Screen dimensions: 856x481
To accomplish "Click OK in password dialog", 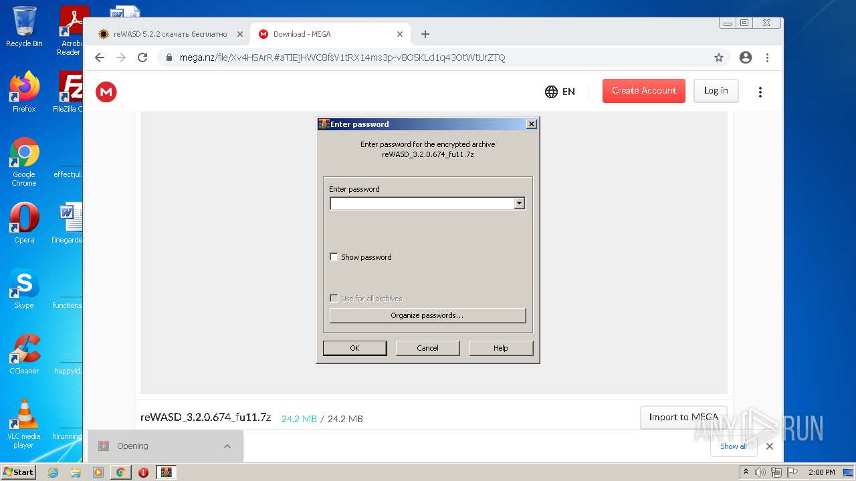I will [354, 348].
